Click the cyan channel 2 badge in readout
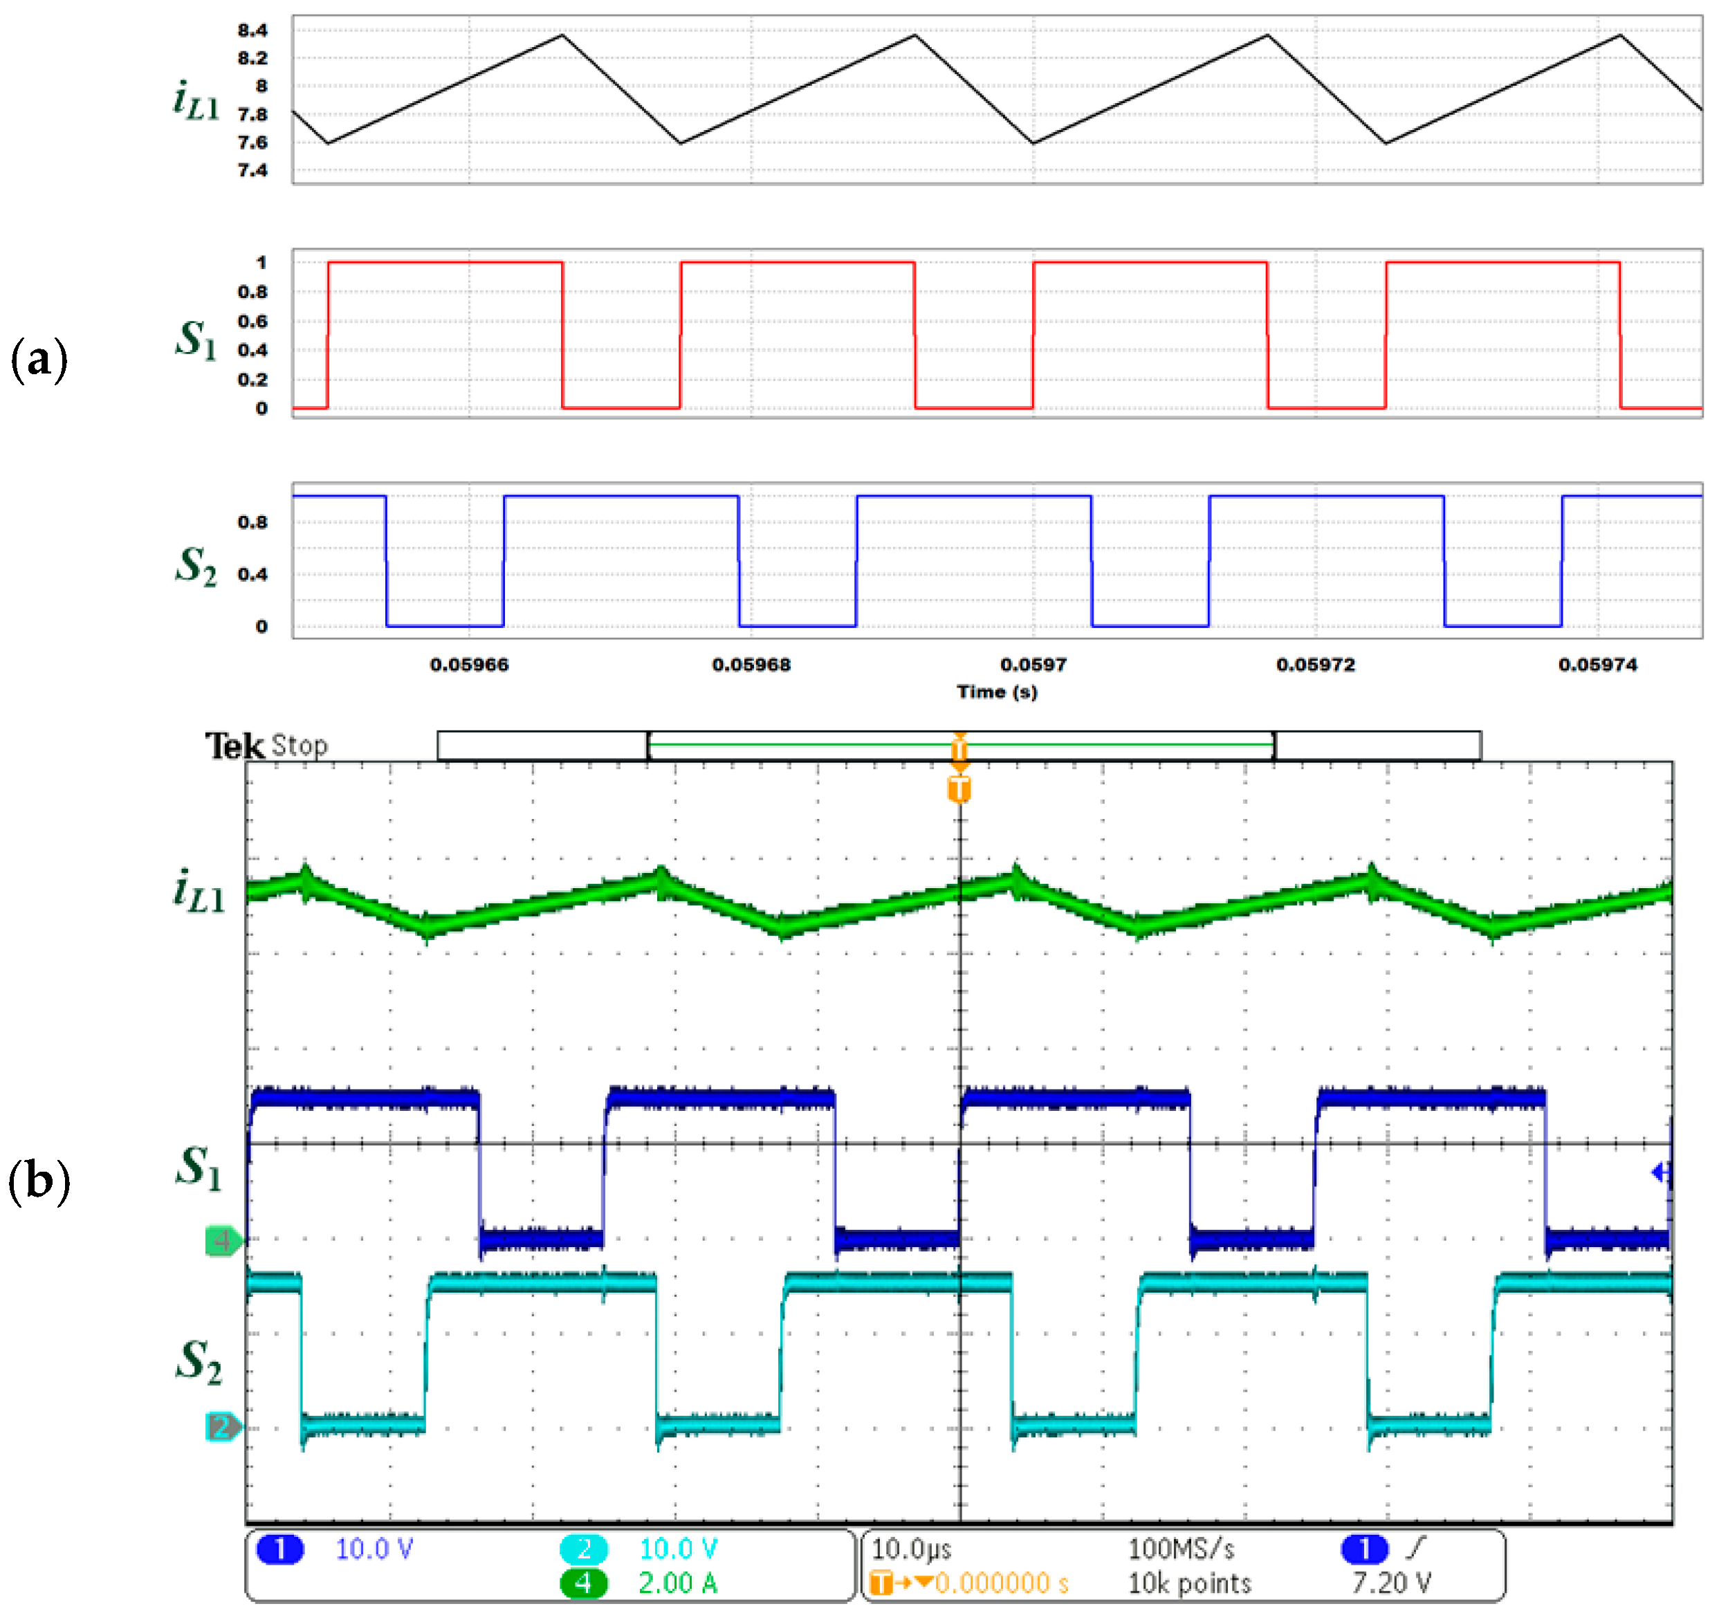The image size is (1719, 1622). click(x=584, y=1549)
